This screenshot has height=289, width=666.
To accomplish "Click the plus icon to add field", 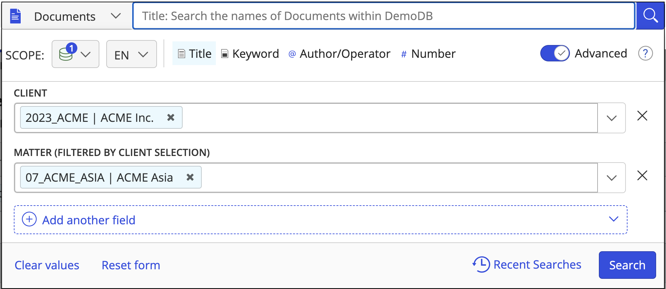I will (29, 219).
